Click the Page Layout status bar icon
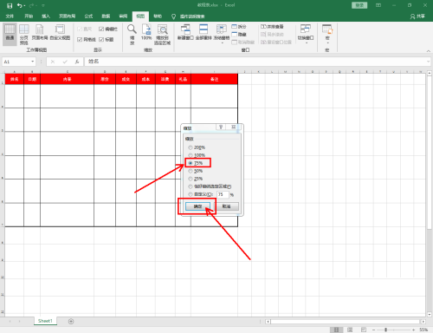Image resolution: width=433 pixels, height=333 pixels. [350, 330]
